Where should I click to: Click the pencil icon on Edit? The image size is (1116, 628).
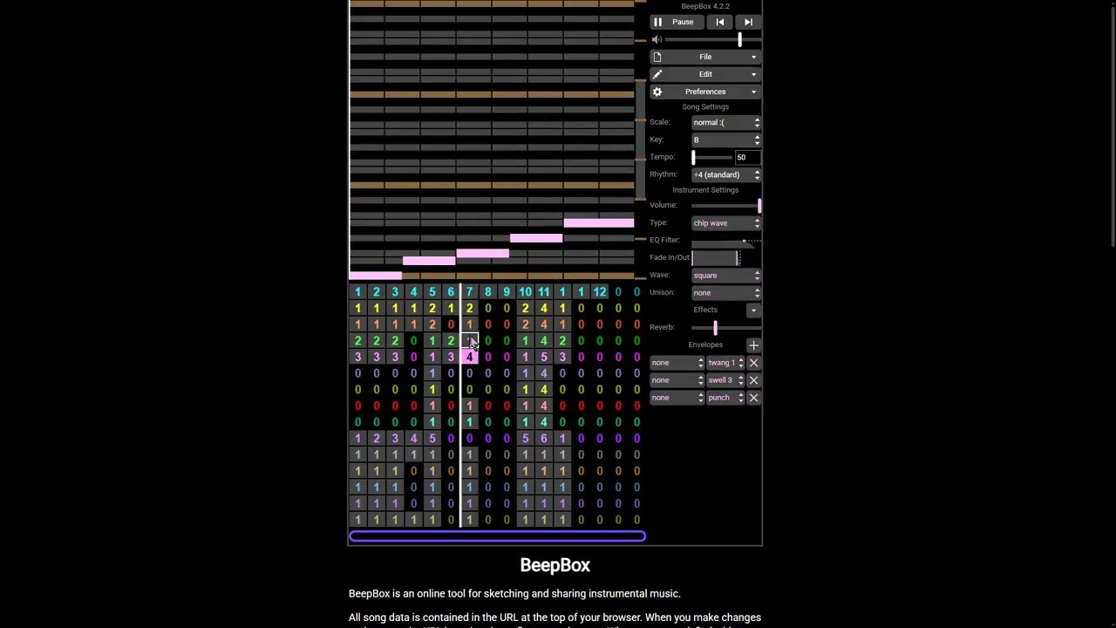pos(657,74)
